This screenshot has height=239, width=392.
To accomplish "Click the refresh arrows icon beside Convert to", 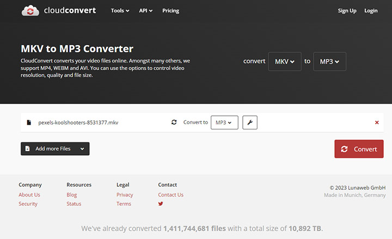I will 174,122.
